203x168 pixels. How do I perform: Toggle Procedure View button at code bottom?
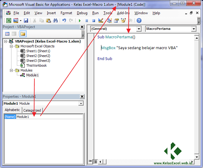(90, 162)
